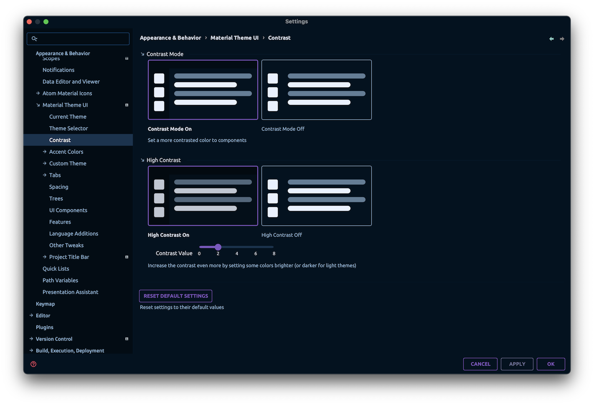Collapse the Material Theme UI tree node
This screenshot has height=405, width=594.
point(38,105)
